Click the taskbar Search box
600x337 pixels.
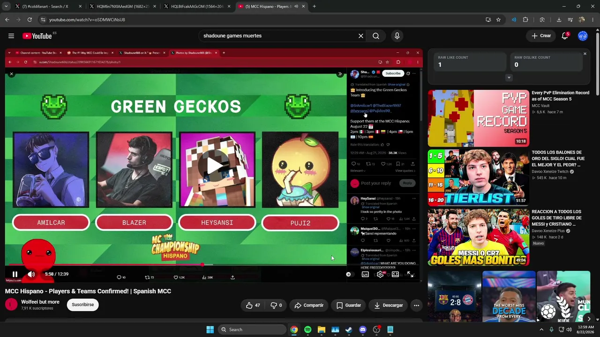coord(252,330)
